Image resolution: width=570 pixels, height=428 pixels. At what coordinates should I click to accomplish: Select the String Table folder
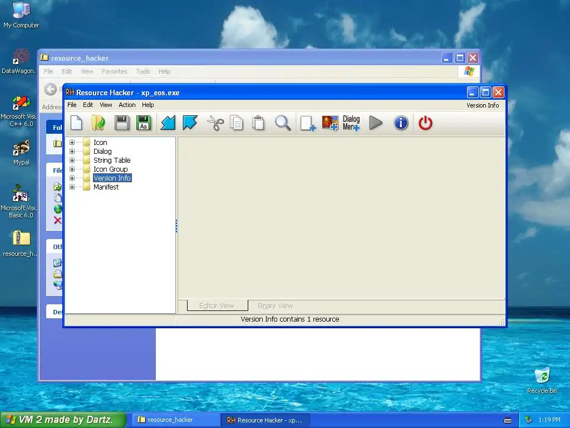111,160
